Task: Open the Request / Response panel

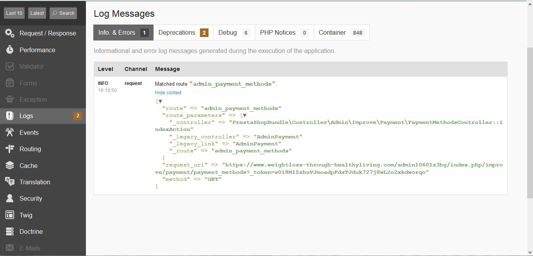Action: (47, 33)
